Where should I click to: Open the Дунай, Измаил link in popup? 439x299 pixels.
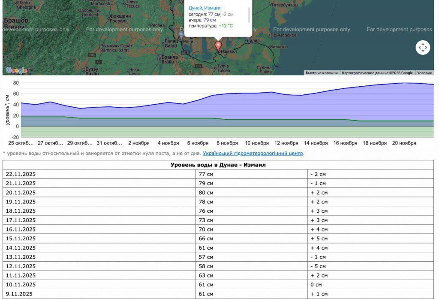pyautogui.click(x=205, y=8)
